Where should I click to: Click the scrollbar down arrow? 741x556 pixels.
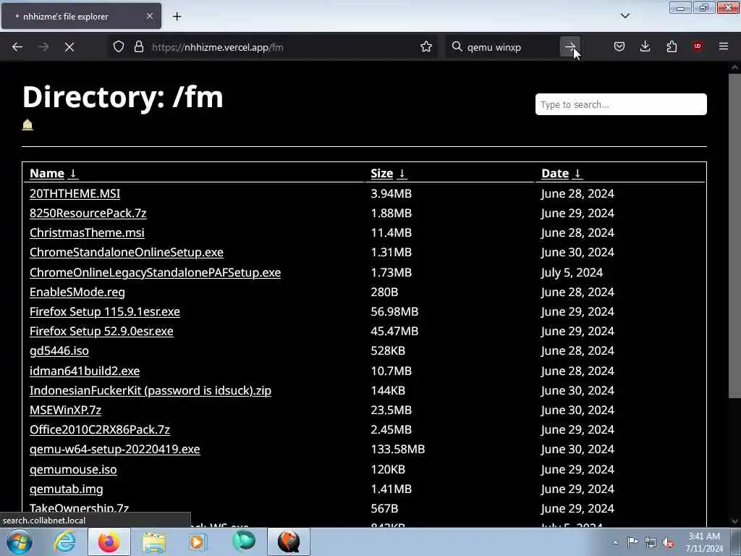tap(734, 521)
